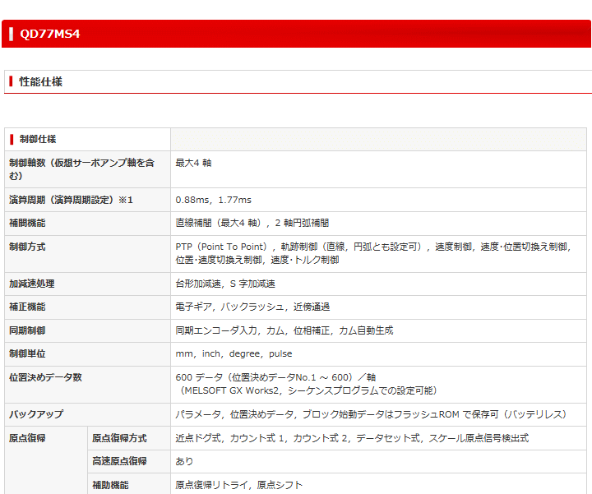Click the 制御単位 row label
The width and height of the screenshot is (592, 494).
tap(27, 353)
